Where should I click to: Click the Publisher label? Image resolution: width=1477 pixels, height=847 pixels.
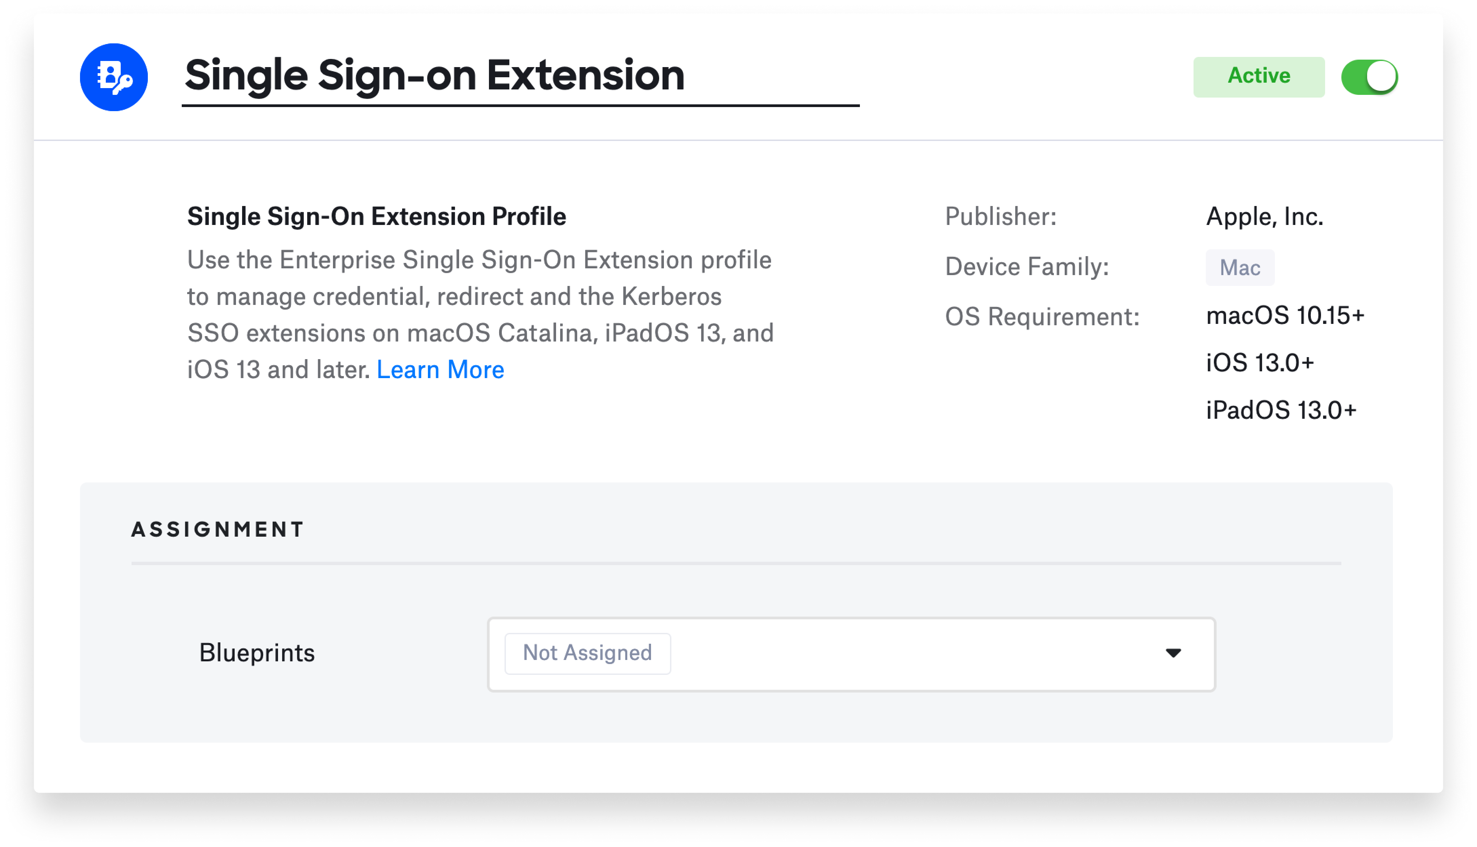point(1000,216)
